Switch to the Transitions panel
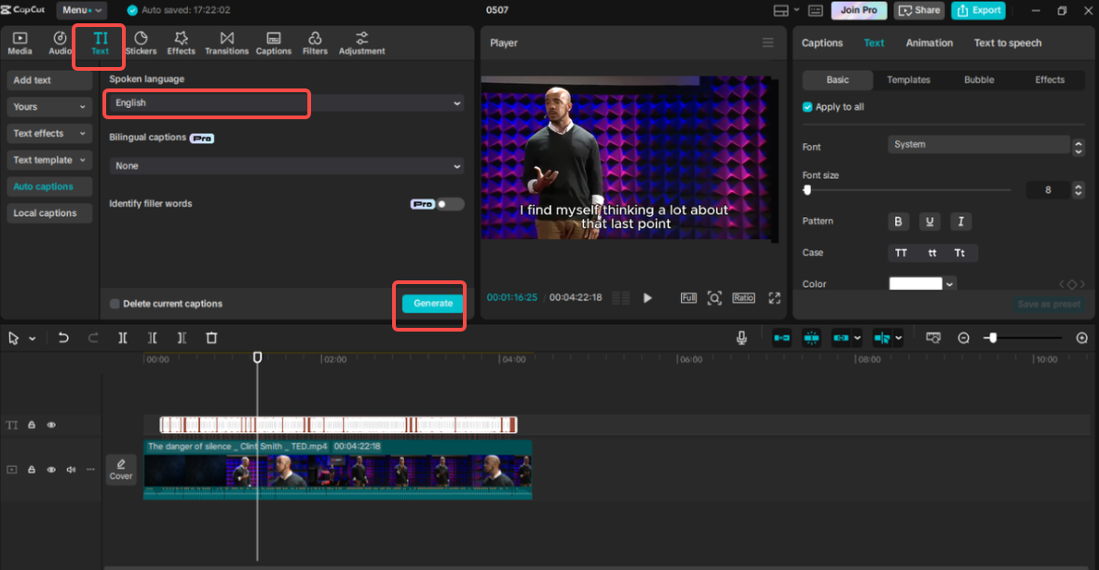This screenshot has height=570, width=1099. pyautogui.click(x=227, y=42)
